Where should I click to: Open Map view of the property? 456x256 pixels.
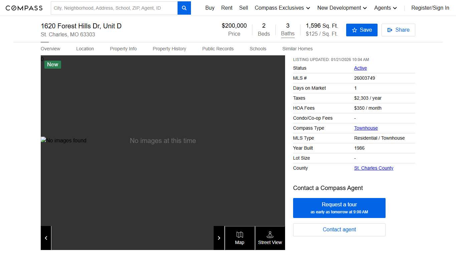pyautogui.click(x=240, y=238)
